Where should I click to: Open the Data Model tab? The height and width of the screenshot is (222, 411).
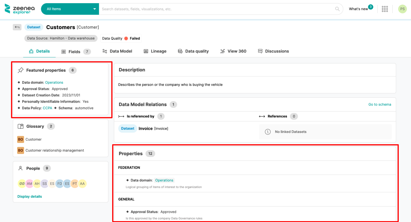(x=117, y=51)
